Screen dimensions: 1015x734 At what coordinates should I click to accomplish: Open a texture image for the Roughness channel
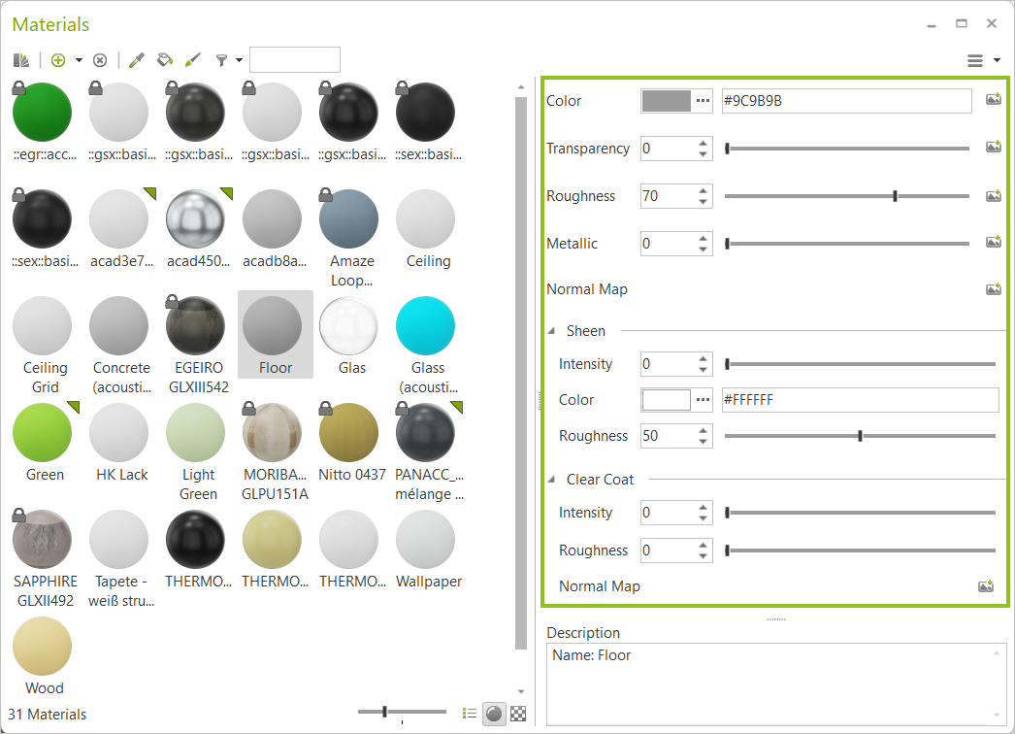(993, 195)
